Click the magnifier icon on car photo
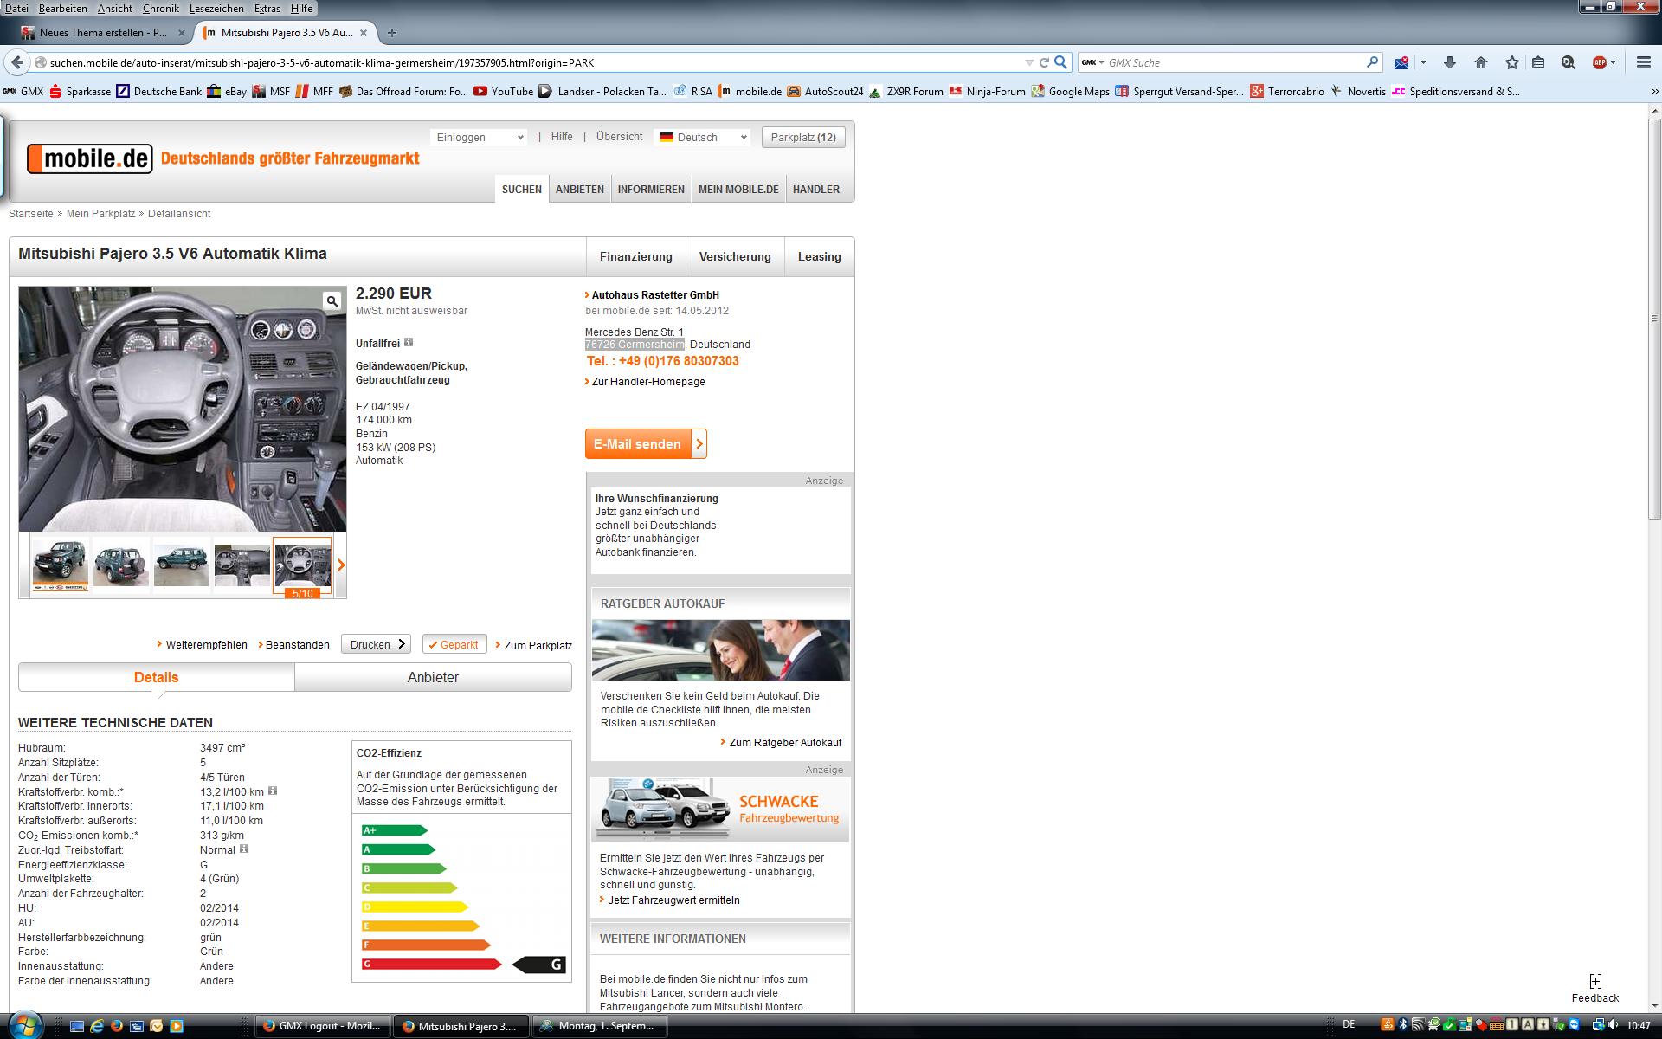Viewport: 1662px width, 1039px height. pyautogui.click(x=332, y=301)
